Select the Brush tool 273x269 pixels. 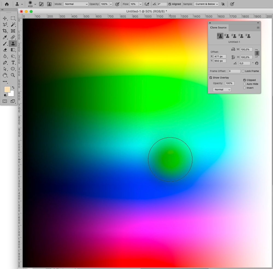5,43
